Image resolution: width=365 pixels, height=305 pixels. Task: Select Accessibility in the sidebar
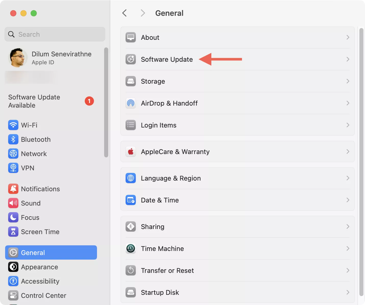click(x=51, y=281)
